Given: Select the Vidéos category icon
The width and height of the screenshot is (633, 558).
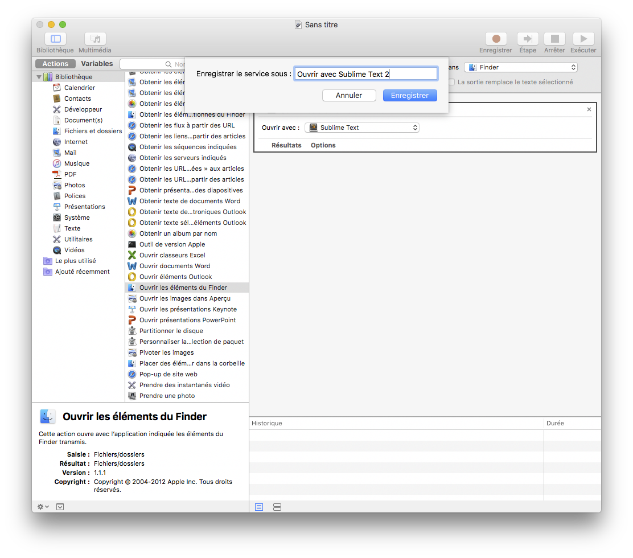Looking at the screenshot, I should tap(57, 250).
